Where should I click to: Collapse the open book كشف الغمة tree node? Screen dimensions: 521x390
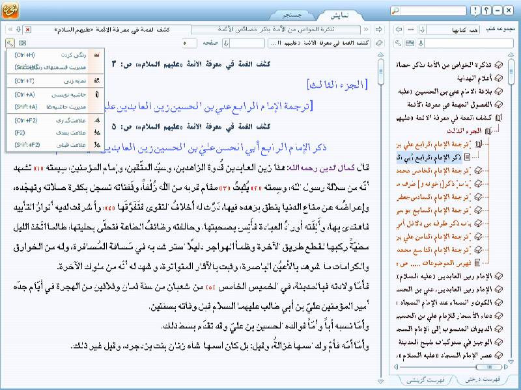[499, 118]
